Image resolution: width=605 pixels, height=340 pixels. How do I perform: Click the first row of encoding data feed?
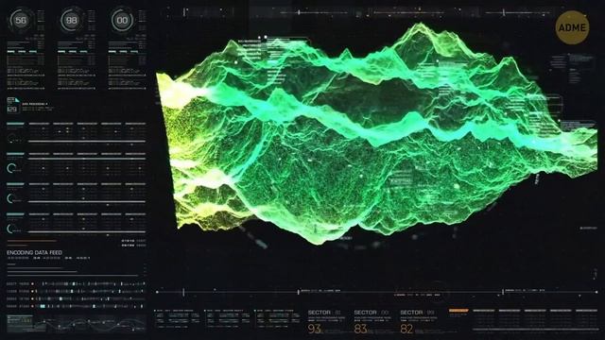pos(77,283)
